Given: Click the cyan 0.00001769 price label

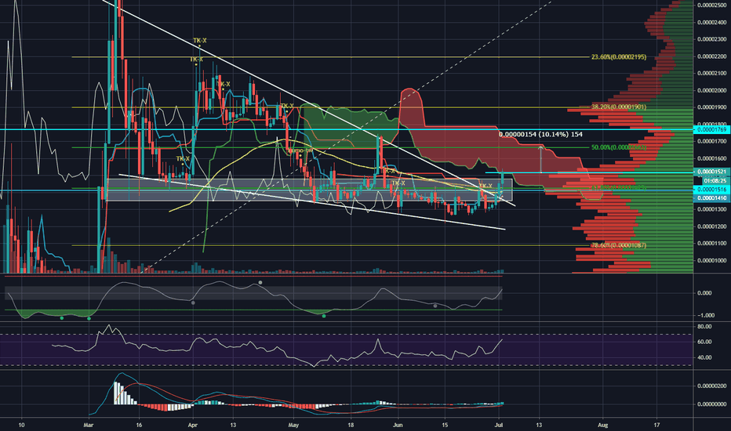Looking at the screenshot, I should click(712, 129).
